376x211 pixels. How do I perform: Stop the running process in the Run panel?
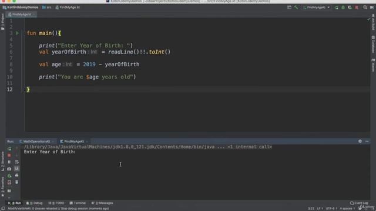coord(9,155)
